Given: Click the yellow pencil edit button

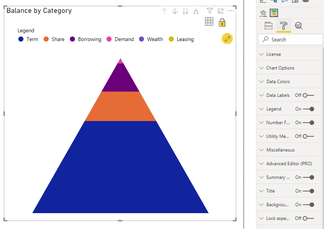Looking at the screenshot, I should tap(227, 39).
